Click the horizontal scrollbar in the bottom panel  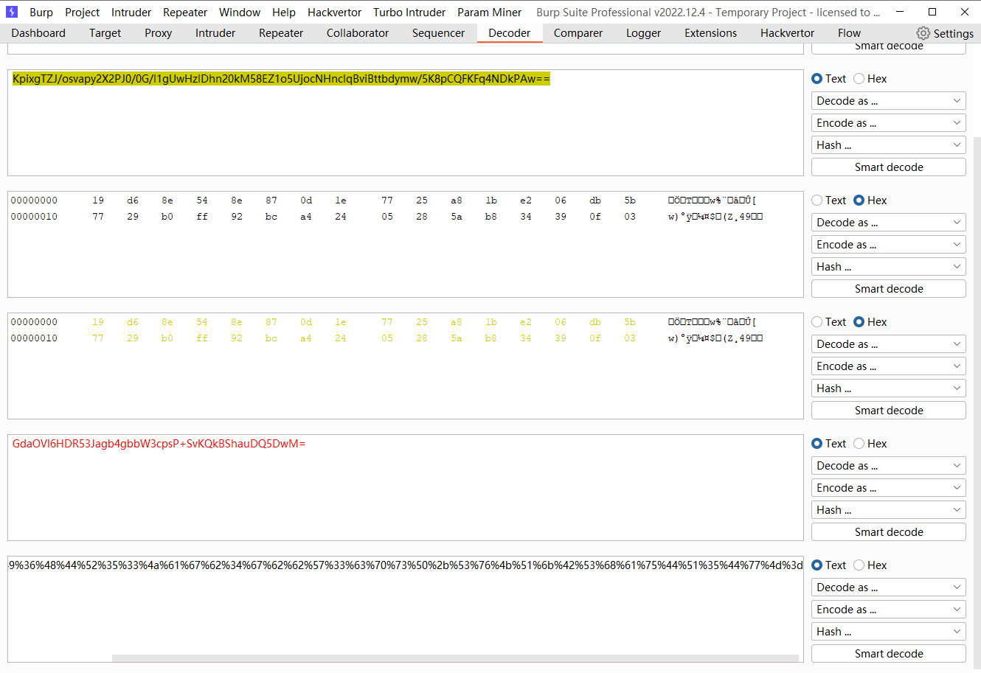click(455, 658)
